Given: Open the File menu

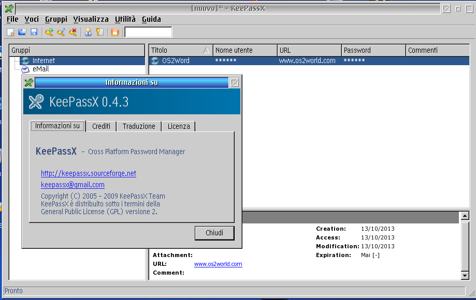Looking at the screenshot, I should 12,19.
